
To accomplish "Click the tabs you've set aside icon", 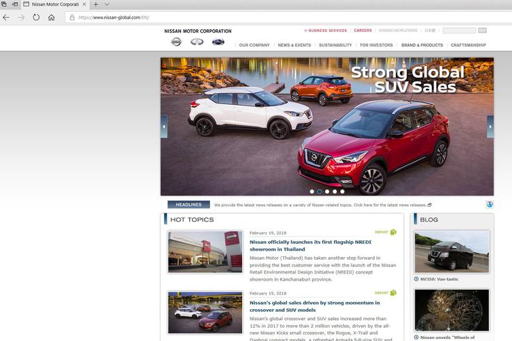I will tap(4, 4).
